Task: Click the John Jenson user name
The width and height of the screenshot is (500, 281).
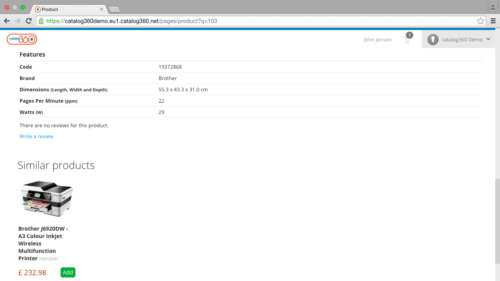Action: coord(377,40)
